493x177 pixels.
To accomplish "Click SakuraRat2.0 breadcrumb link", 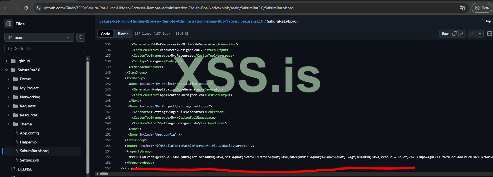I will pos(252,21).
